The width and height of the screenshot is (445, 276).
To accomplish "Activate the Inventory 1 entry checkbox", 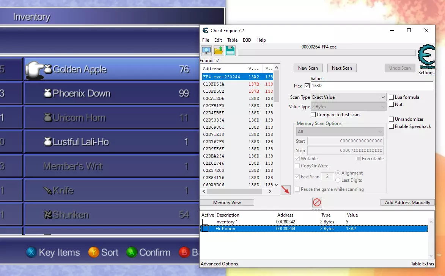I will (205, 222).
